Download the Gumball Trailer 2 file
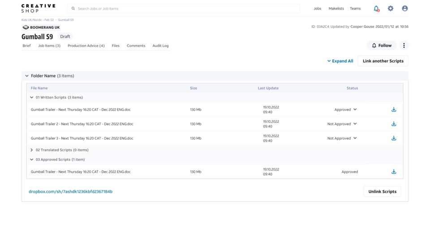Screen dimensions: 430x242 pyautogui.click(x=394, y=124)
